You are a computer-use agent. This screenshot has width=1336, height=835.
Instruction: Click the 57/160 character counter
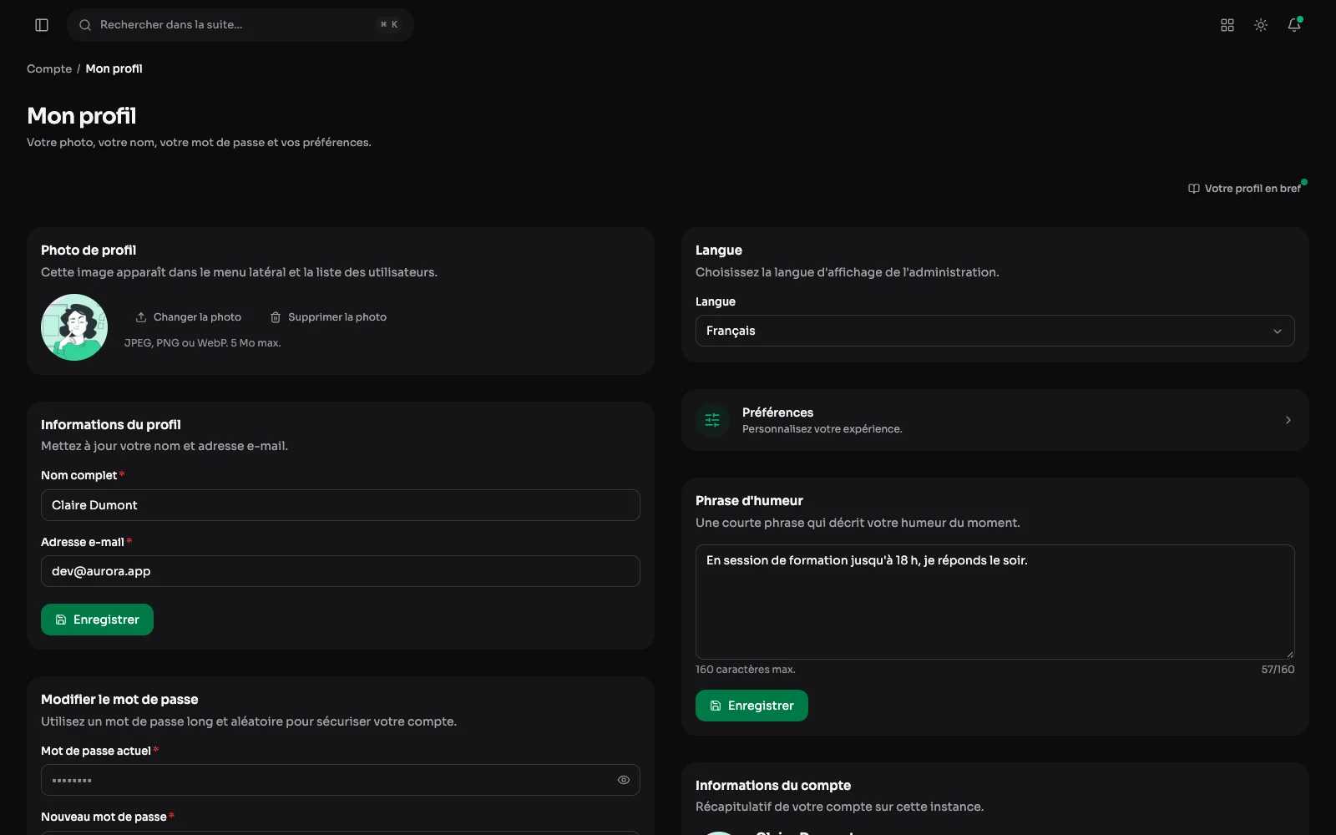coord(1278,670)
